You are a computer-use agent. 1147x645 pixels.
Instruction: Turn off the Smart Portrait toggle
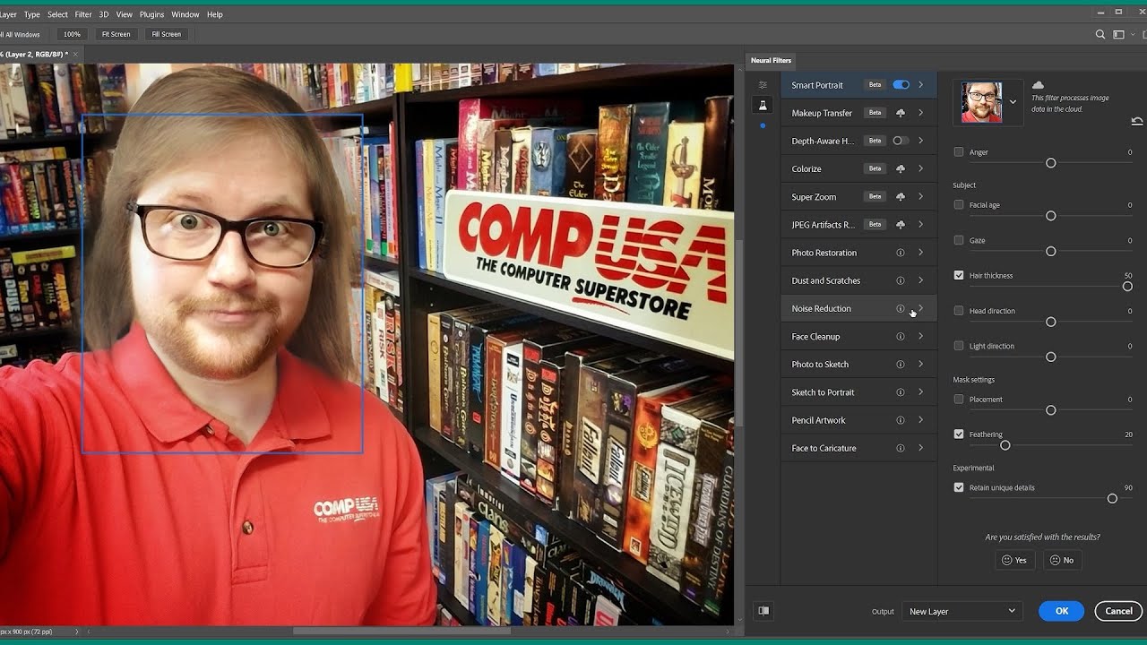click(901, 85)
